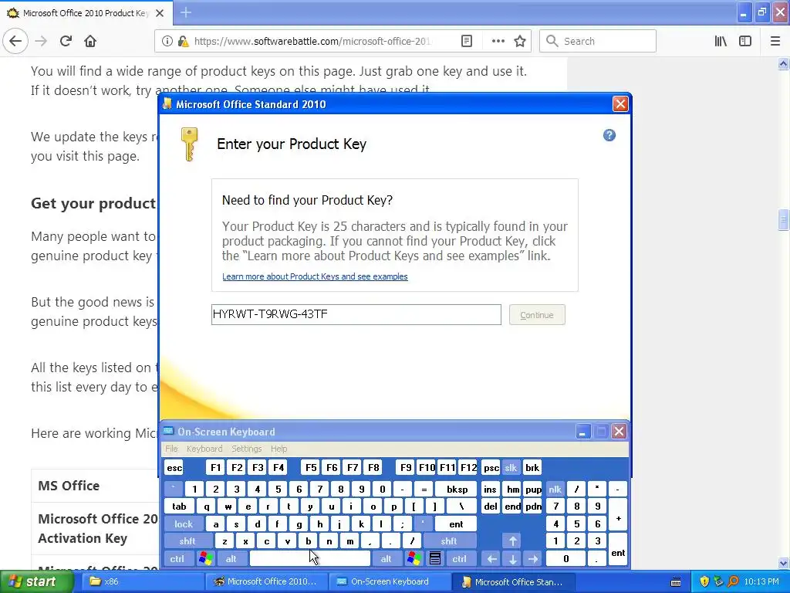Bookmark this page with the star icon
This screenshot has width=790, height=593.
point(520,41)
